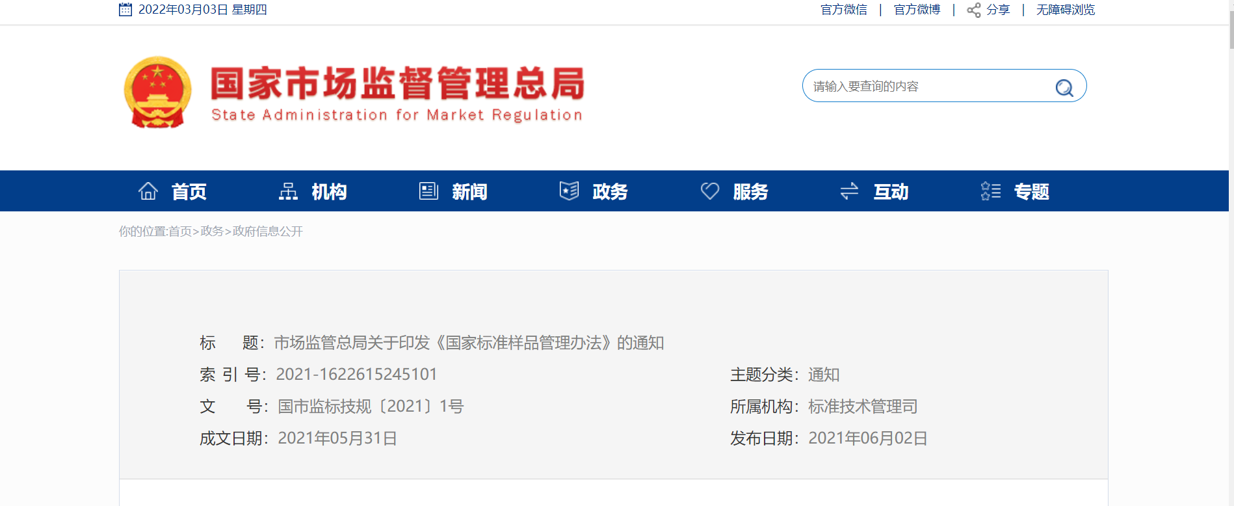
Task: Open the 首页 navigation item
Action: pyautogui.click(x=189, y=192)
